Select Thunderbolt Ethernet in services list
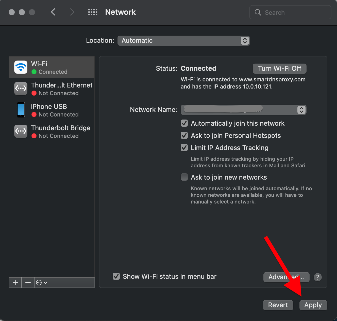 click(x=52, y=89)
